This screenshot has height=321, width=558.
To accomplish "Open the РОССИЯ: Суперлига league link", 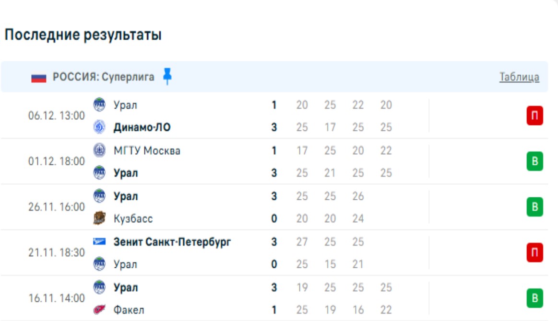I will click(x=104, y=77).
